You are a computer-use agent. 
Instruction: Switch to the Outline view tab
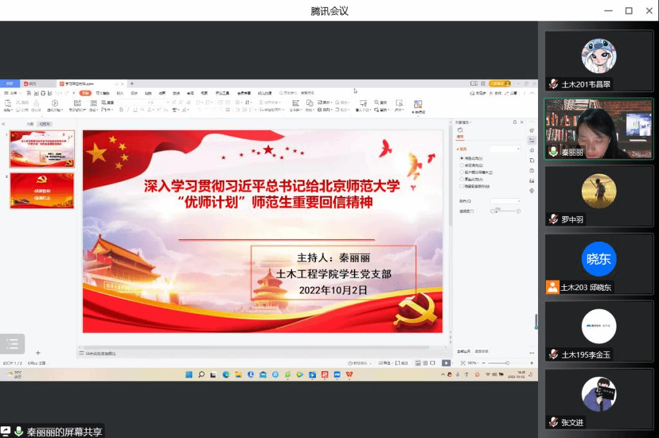pyautogui.click(x=30, y=123)
